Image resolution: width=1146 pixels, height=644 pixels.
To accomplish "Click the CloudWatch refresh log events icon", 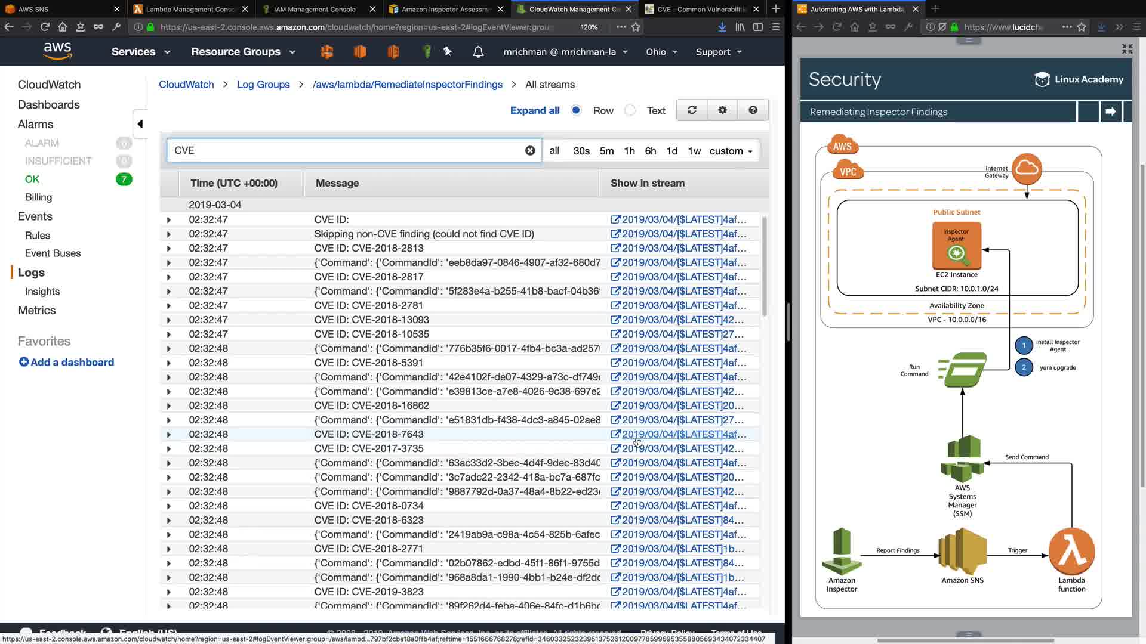I will (x=692, y=110).
